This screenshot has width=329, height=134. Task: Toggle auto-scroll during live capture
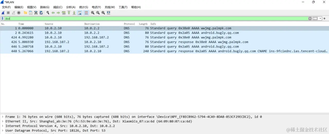[x=80, y=13]
